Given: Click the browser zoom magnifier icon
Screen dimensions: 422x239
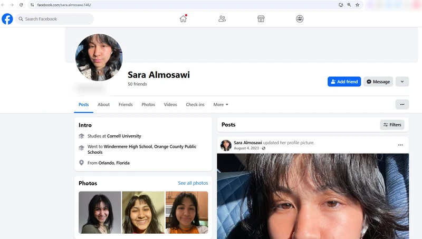Looking at the screenshot, I should coord(349,5).
